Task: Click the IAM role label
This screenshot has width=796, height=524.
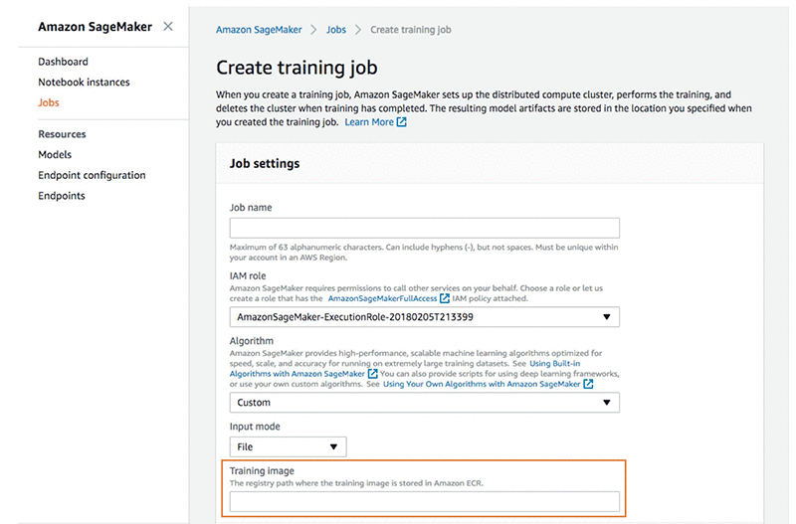Action: [x=247, y=276]
